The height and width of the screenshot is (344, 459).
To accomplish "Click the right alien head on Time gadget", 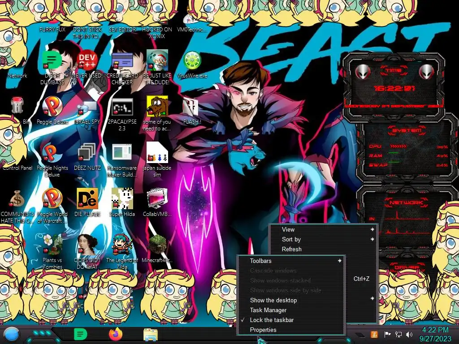I will point(426,72).
